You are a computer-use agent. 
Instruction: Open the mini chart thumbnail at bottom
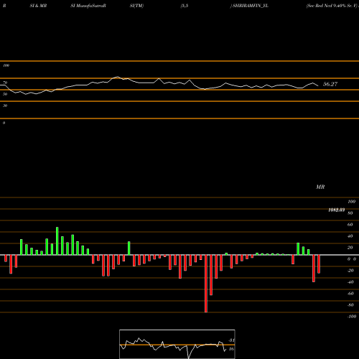(x=177, y=344)
